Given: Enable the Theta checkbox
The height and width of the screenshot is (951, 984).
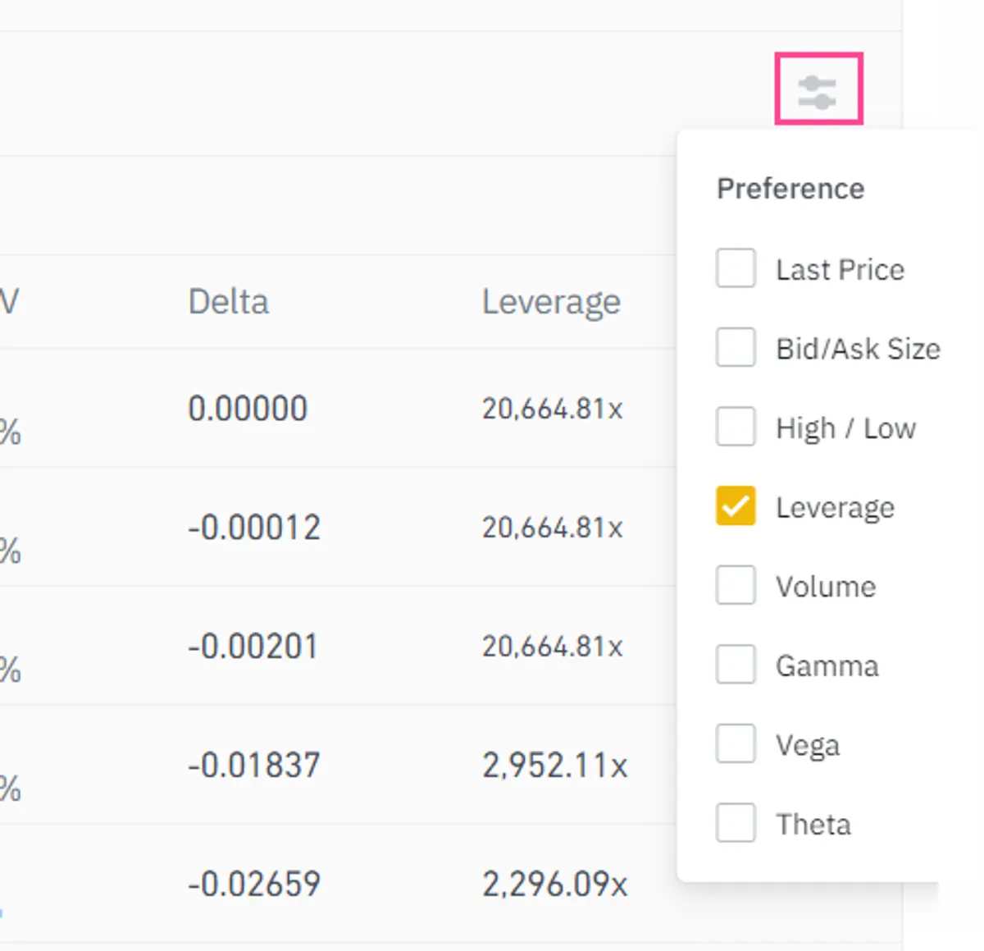Looking at the screenshot, I should [736, 822].
